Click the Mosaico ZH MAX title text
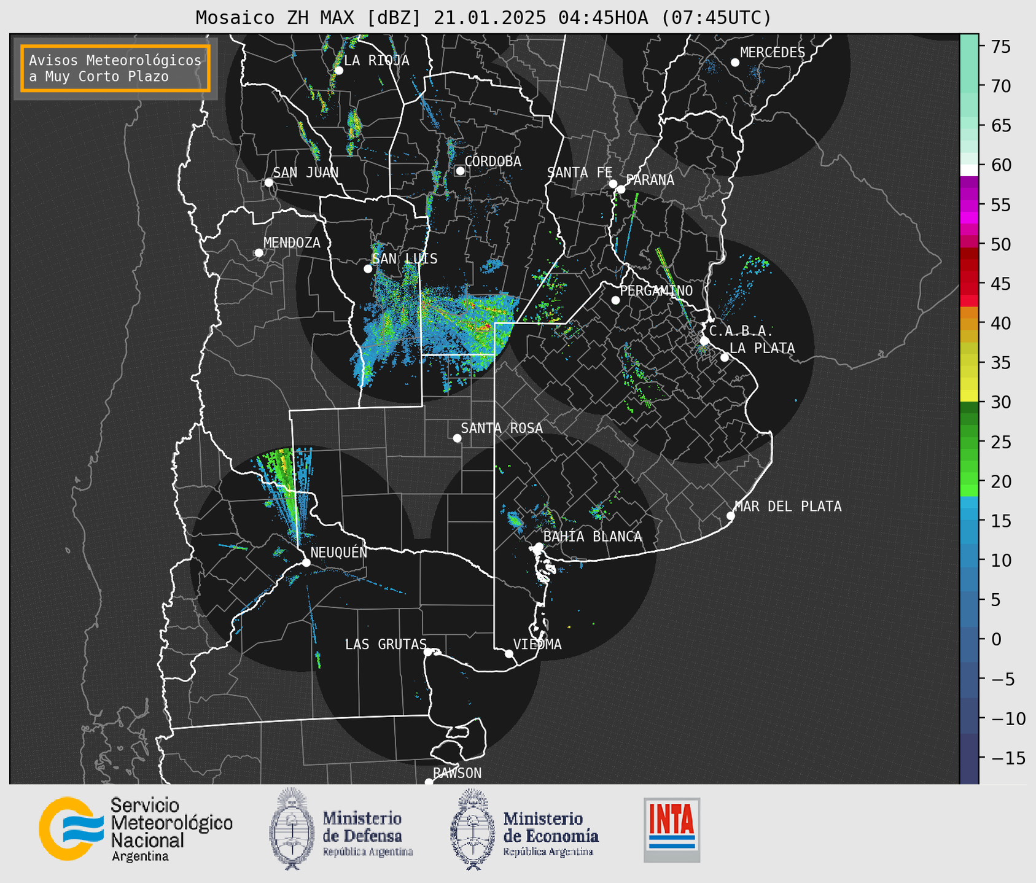1036x883 pixels. (x=483, y=17)
